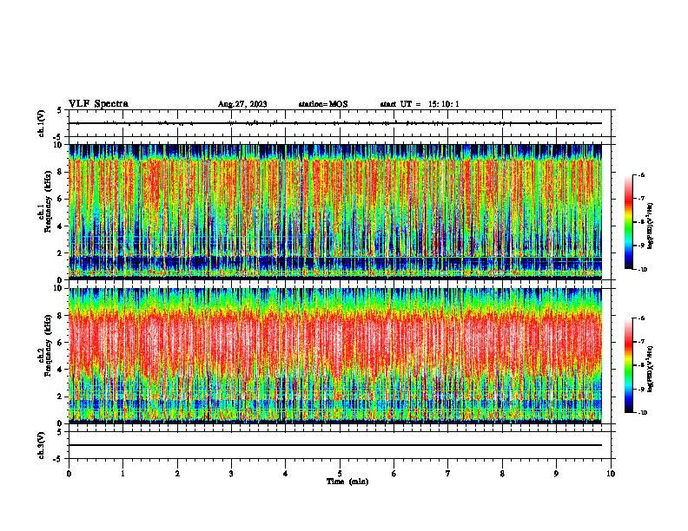Click the ch.1 color bar log(PSD) label
This screenshot has width=688, height=531.
click(x=651, y=226)
